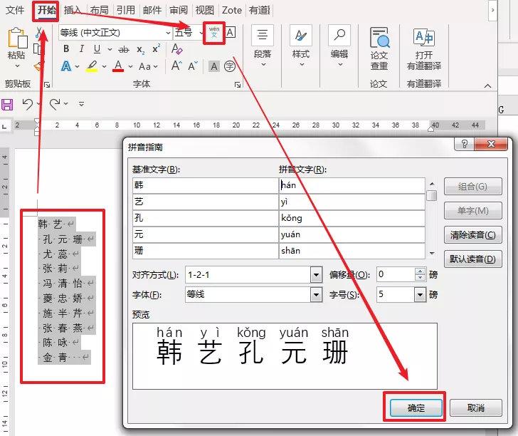518x436 pixels.
Task: Increase the 偏移量 offset spinner
Action: 420,271
